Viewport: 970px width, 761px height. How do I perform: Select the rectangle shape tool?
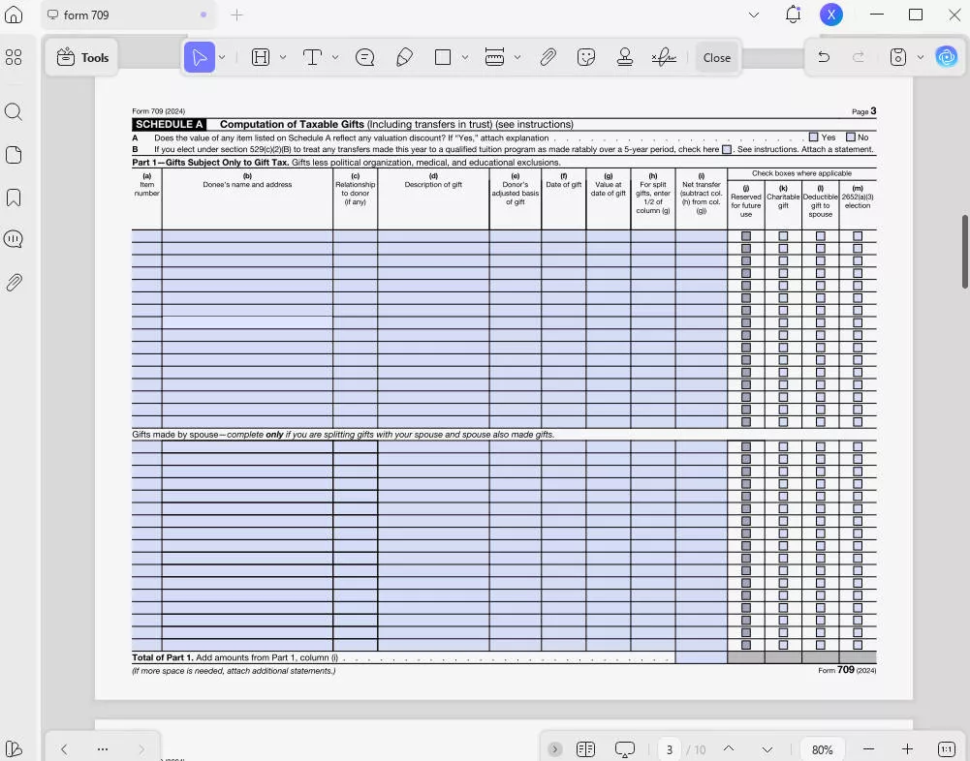coord(444,57)
